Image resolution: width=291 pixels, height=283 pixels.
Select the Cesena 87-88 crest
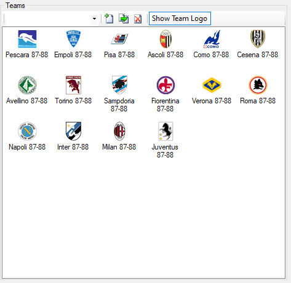258,39
